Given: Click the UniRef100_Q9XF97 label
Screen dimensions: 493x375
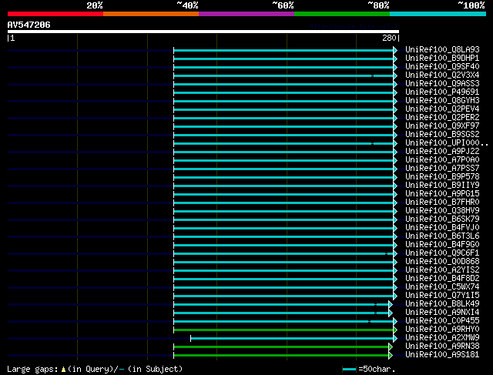Looking at the screenshot, I should pyautogui.click(x=442, y=126).
